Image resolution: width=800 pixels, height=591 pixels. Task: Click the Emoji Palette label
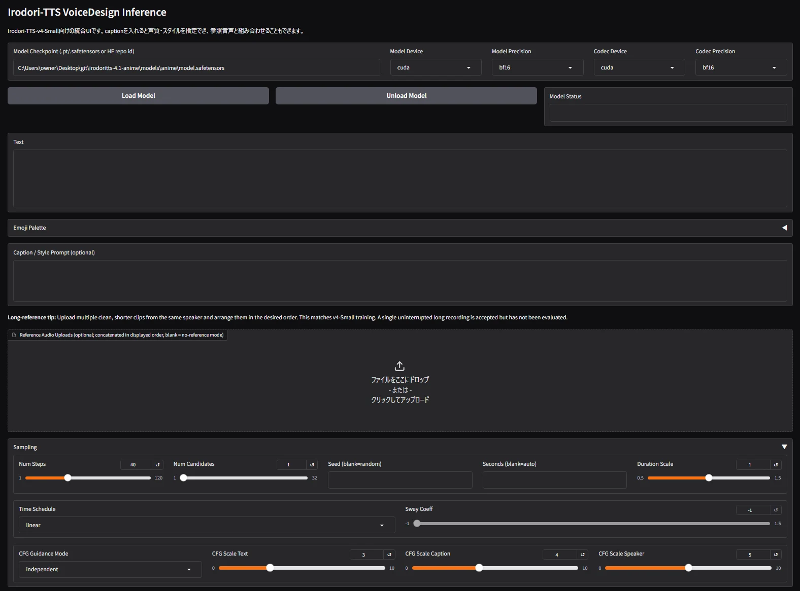[x=29, y=228]
